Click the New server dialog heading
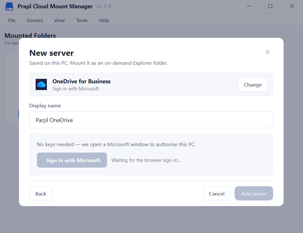The width and height of the screenshot is (303, 233). [x=52, y=53]
